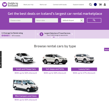Click discount link under 4x4 Jeeps and SUVs

coord(55,73)
